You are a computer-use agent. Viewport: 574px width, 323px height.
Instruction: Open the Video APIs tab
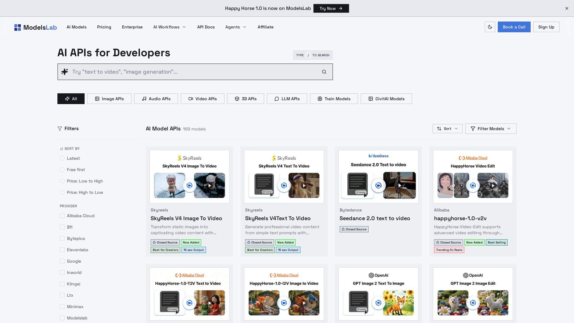click(x=202, y=99)
